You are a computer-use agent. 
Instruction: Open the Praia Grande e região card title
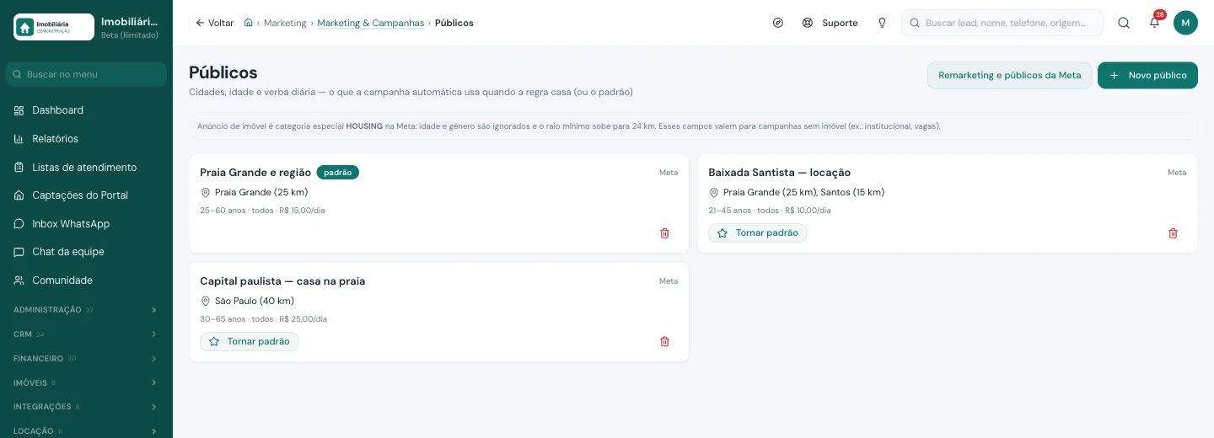click(x=255, y=173)
